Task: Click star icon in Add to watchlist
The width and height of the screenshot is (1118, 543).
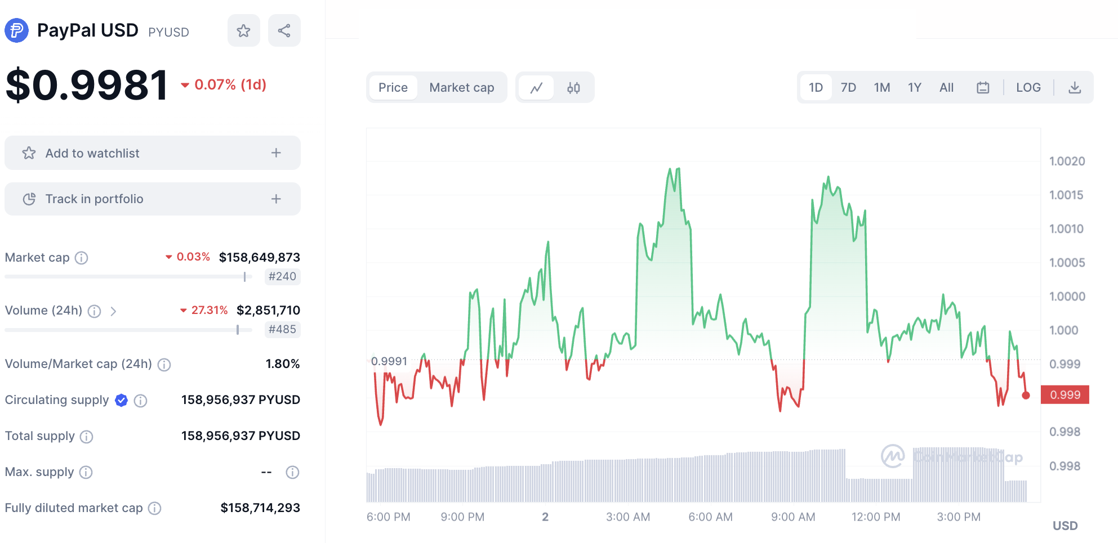Action: click(29, 153)
